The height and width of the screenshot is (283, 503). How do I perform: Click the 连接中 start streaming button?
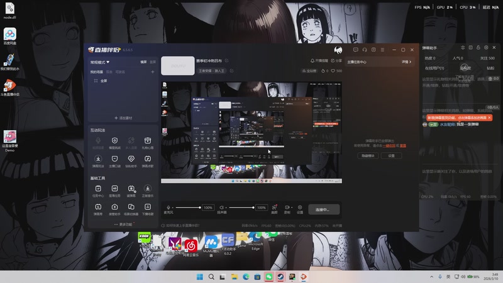pos(324,209)
